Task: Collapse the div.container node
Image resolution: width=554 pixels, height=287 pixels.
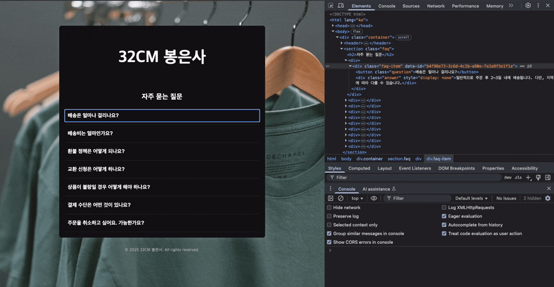Action: point(337,37)
